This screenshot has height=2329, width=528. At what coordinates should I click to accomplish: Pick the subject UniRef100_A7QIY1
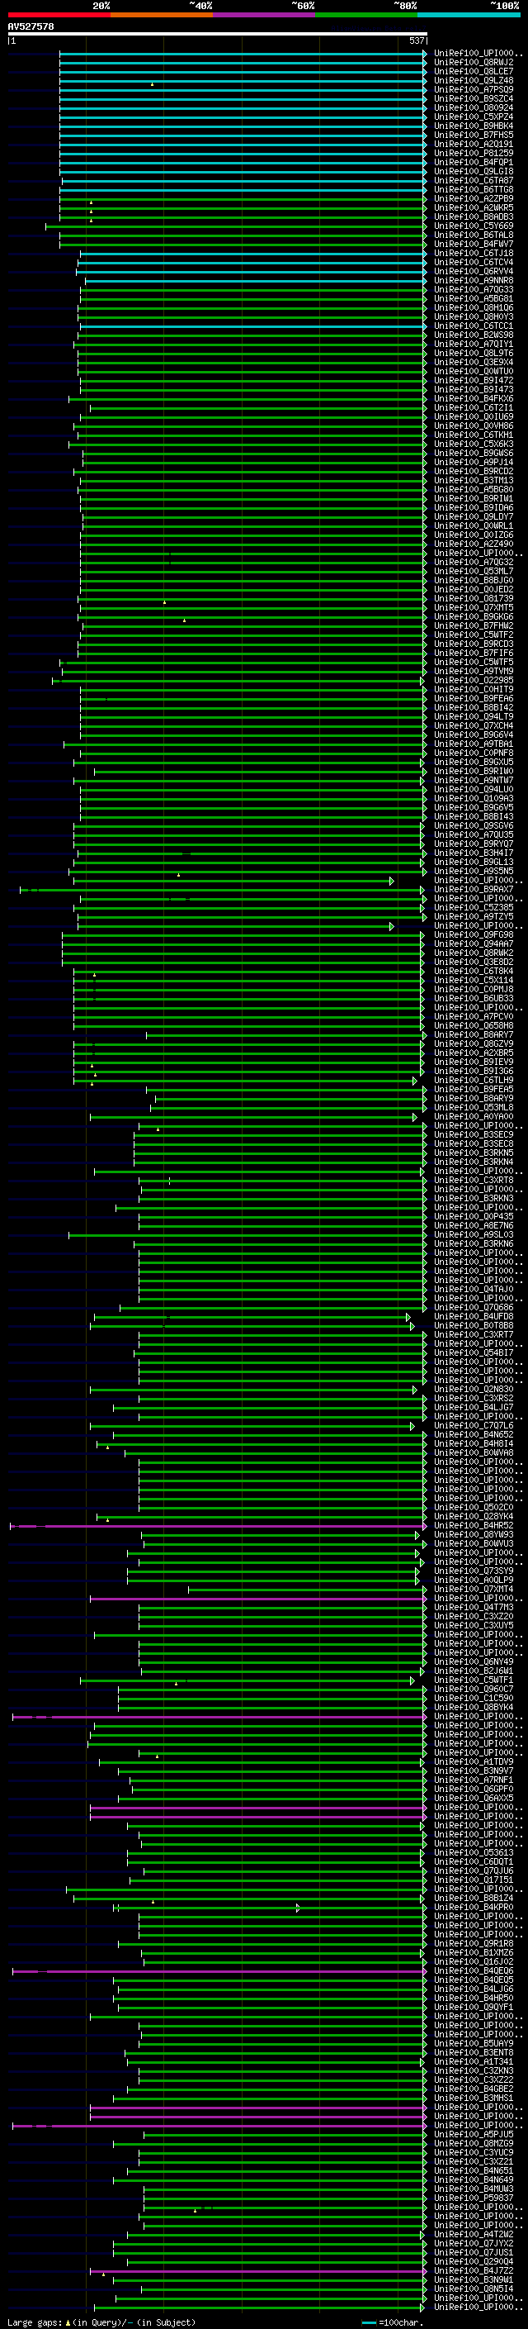474,344
